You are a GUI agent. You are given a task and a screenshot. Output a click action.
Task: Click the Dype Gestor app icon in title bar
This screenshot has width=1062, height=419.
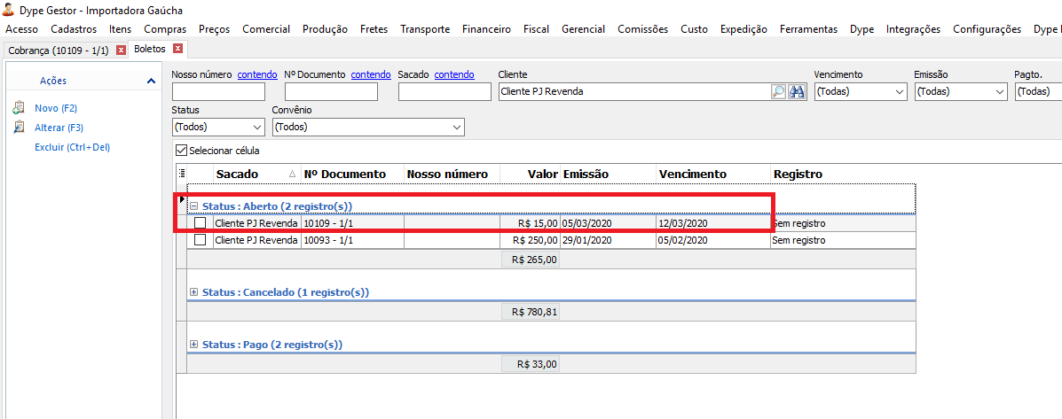click(x=10, y=11)
